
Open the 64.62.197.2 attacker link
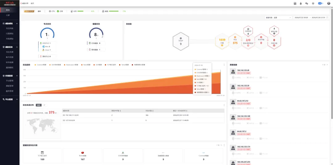click(x=242, y=131)
